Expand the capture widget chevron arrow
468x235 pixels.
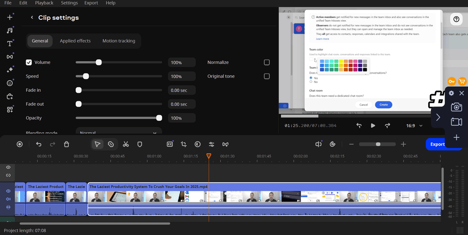pyautogui.click(x=438, y=117)
